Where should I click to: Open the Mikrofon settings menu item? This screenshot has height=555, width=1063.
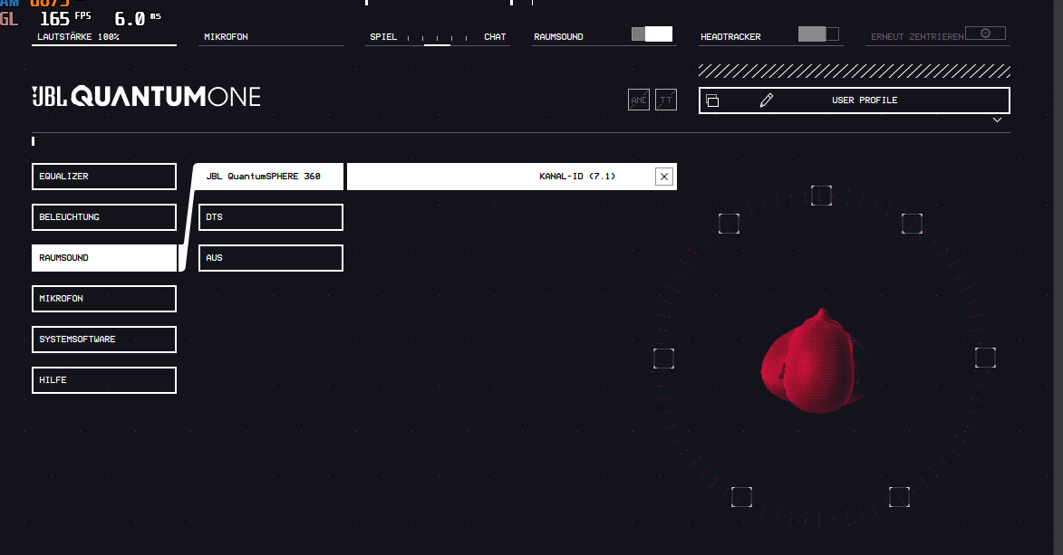coord(103,298)
